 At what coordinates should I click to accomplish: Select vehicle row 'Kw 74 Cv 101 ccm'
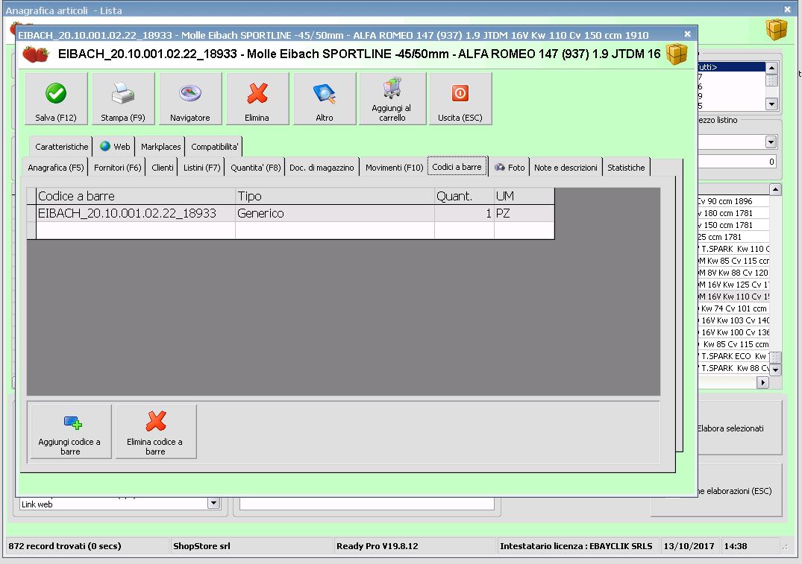pyautogui.click(x=733, y=308)
